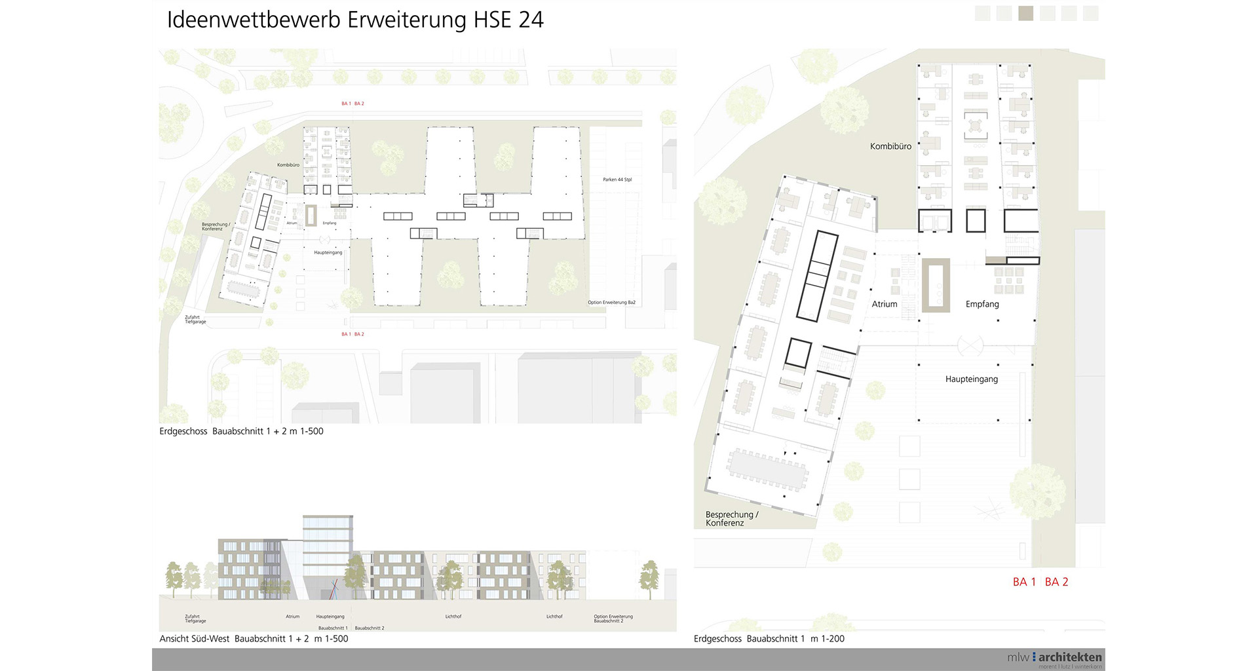Image resolution: width=1258 pixels, height=671 pixels.
Task: Open the Erdgeschoss 1-500 site plan image
Action: point(417,236)
